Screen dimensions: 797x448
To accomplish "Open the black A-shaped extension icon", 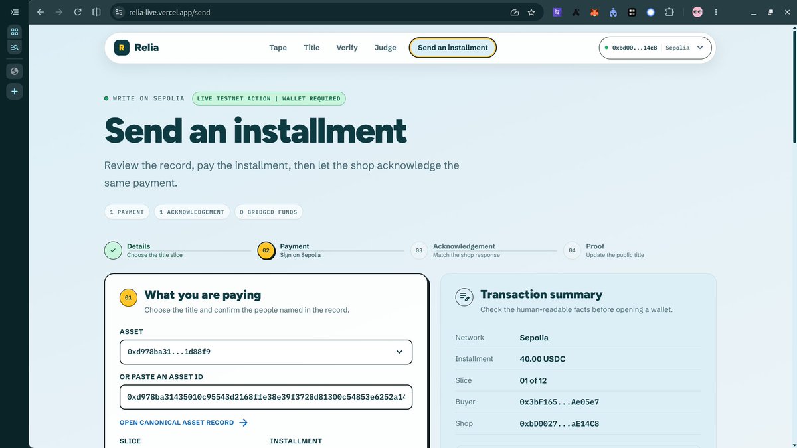I will coord(576,12).
